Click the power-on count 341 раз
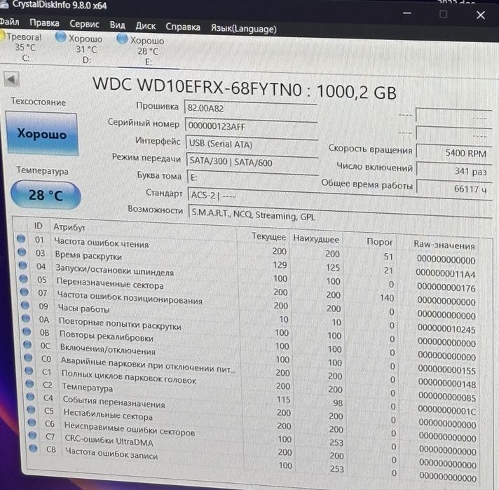Image resolution: width=499 pixels, height=490 pixels. pos(453,170)
